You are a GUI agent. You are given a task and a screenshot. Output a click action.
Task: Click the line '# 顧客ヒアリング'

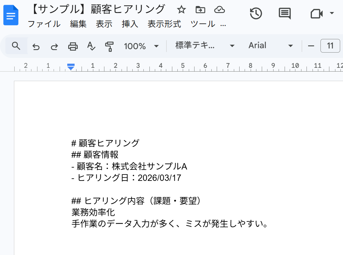(x=105, y=143)
